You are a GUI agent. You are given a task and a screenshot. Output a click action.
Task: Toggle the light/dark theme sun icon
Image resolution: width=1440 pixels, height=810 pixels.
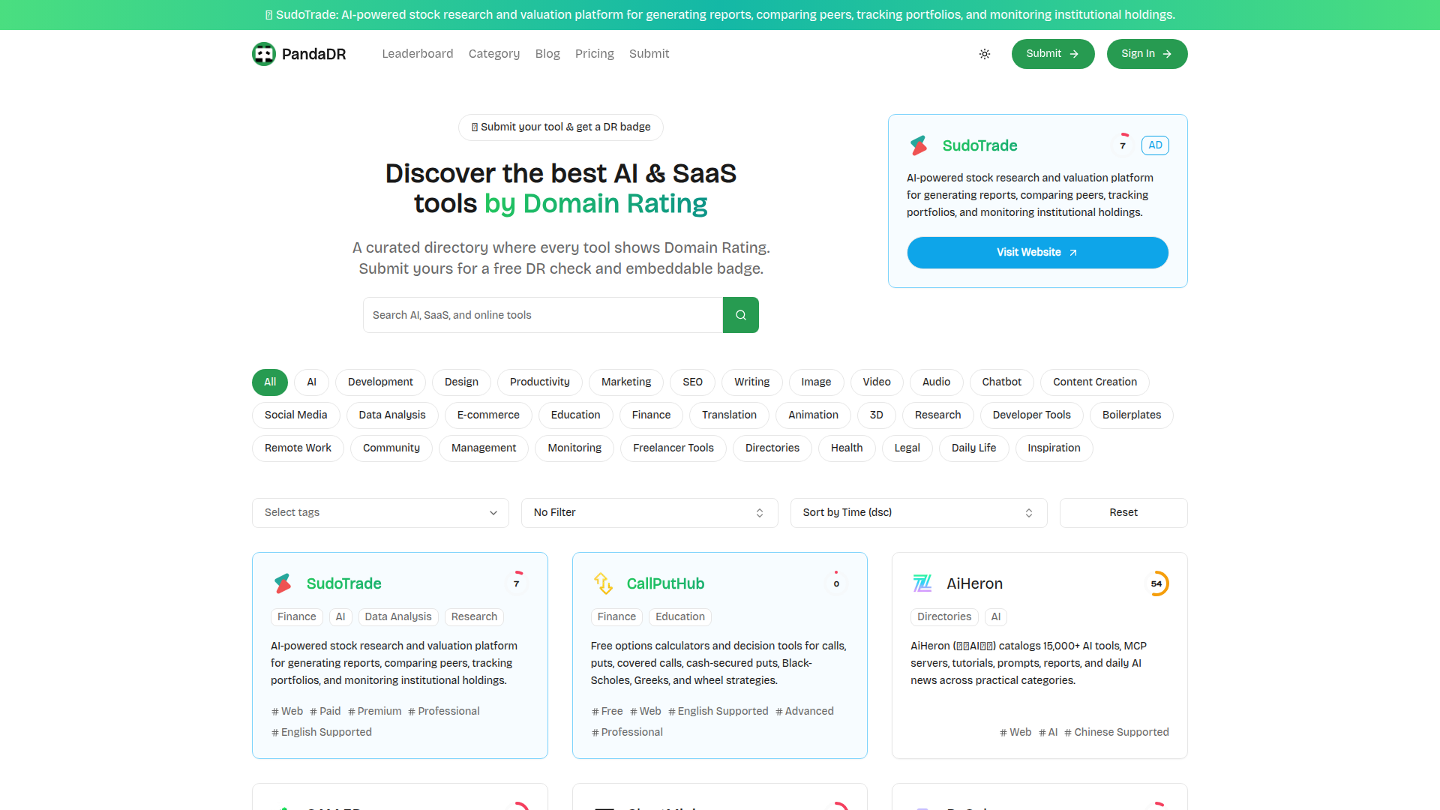(985, 54)
